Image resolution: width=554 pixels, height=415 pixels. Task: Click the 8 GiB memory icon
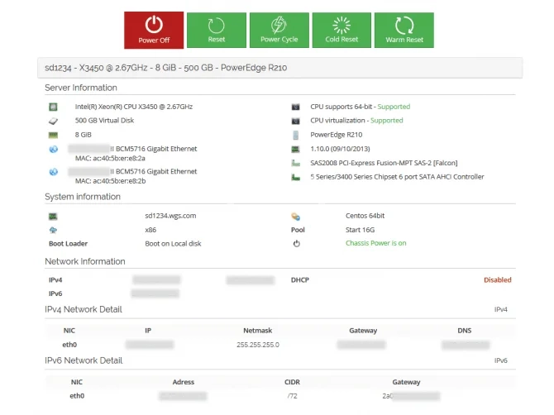coord(53,134)
